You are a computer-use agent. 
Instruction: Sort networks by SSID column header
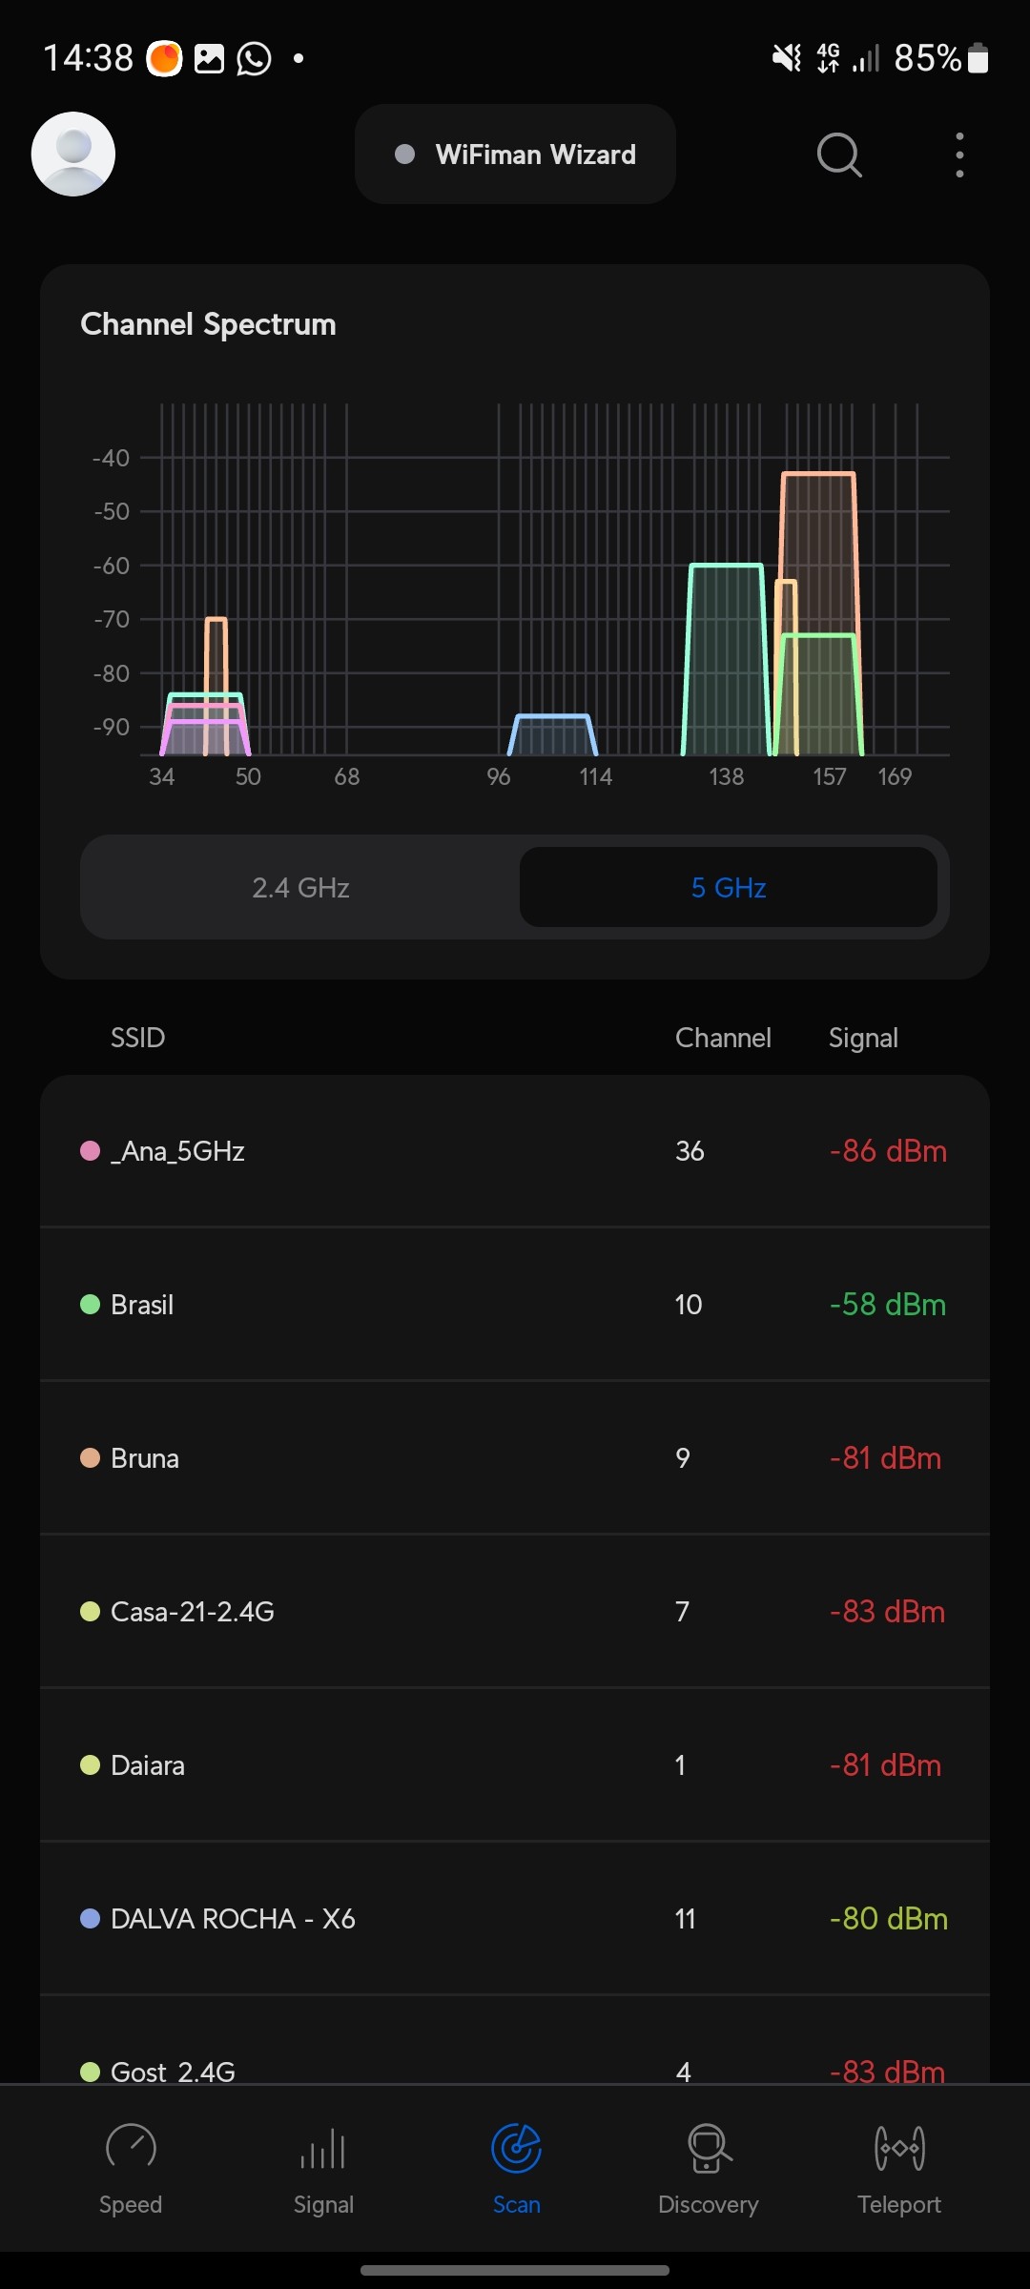[x=138, y=1038]
